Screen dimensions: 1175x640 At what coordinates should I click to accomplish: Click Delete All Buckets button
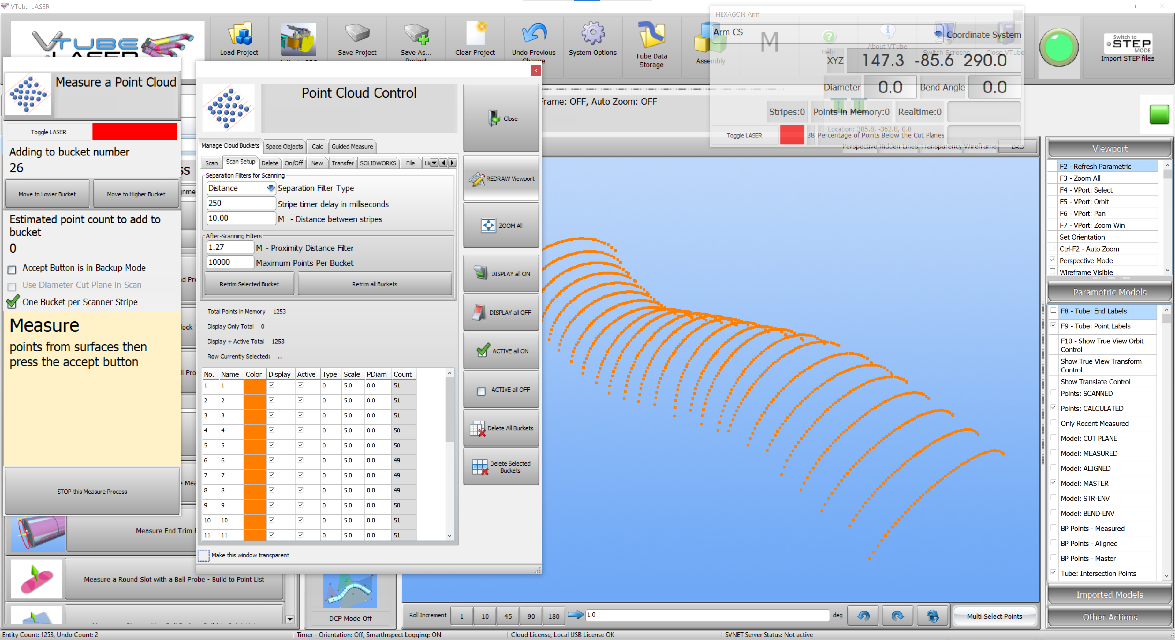click(x=501, y=428)
